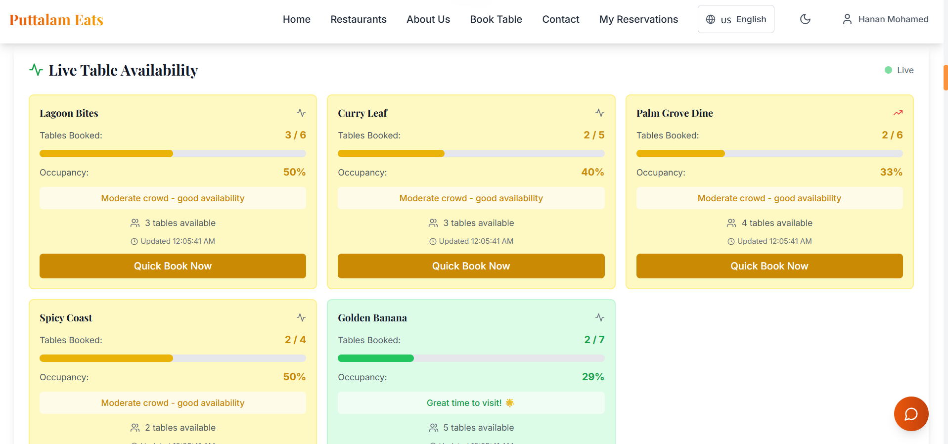Click the Spicy Coast occupancy progress bar

tap(173, 358)
